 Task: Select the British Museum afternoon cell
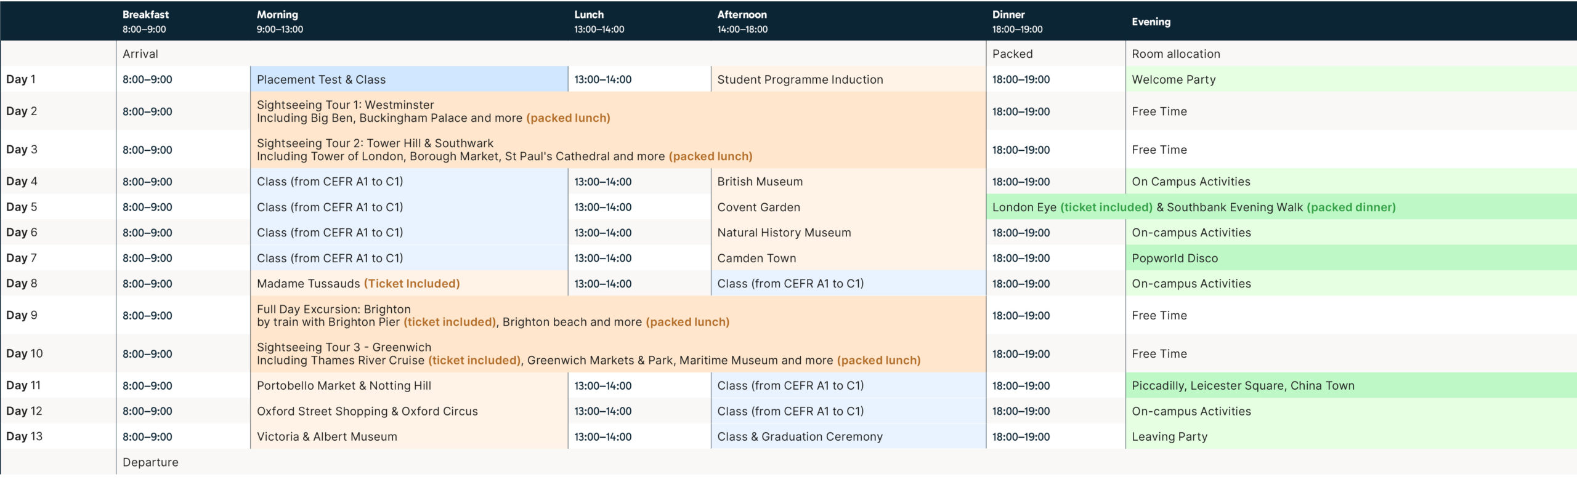[x=760, y=182]
